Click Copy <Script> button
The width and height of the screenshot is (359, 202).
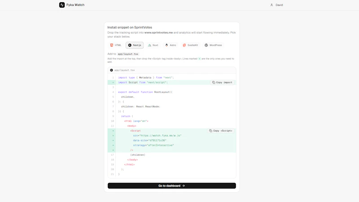pyautogui.click(x=221, y=131)
